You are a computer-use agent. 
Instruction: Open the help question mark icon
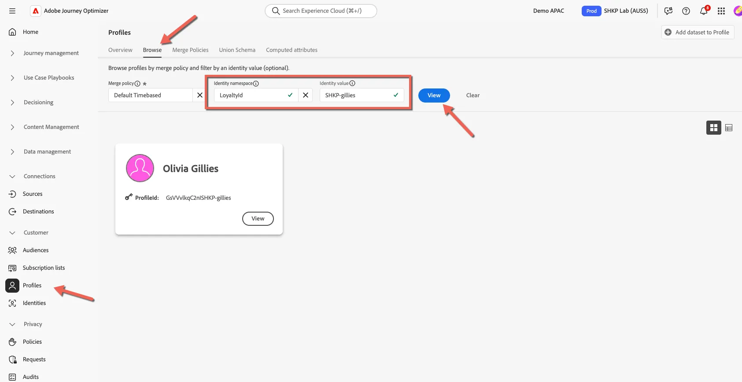[686, 11]
